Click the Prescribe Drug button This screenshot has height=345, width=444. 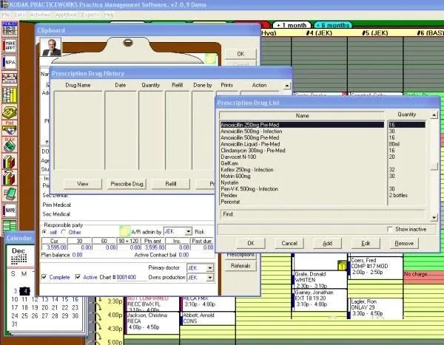(x=127, y=184)
